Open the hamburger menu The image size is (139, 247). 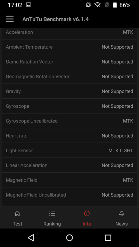tap(10, 19)
